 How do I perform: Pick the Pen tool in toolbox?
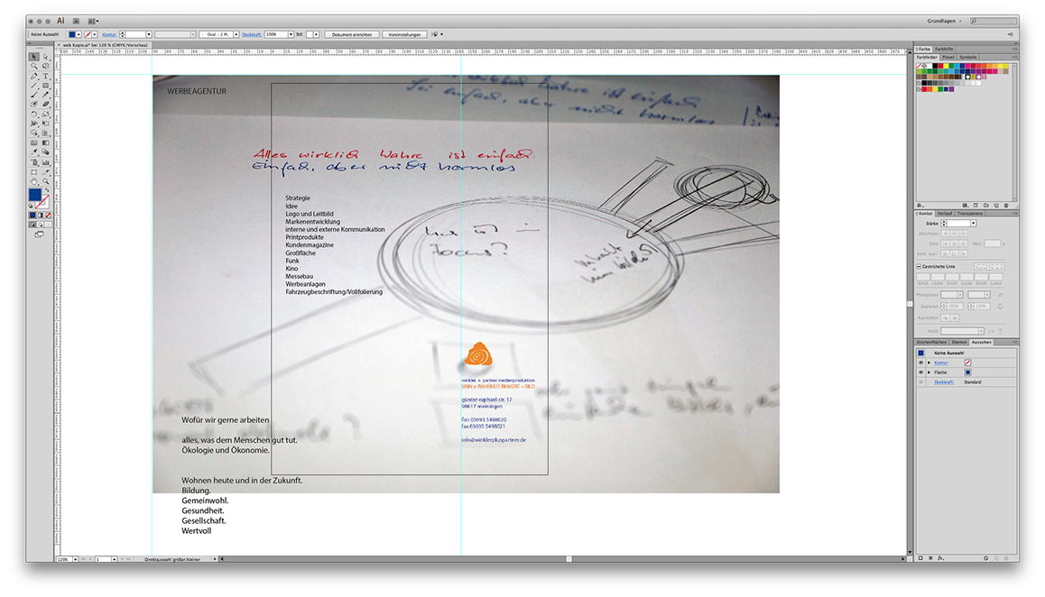[x=34, y=76]
